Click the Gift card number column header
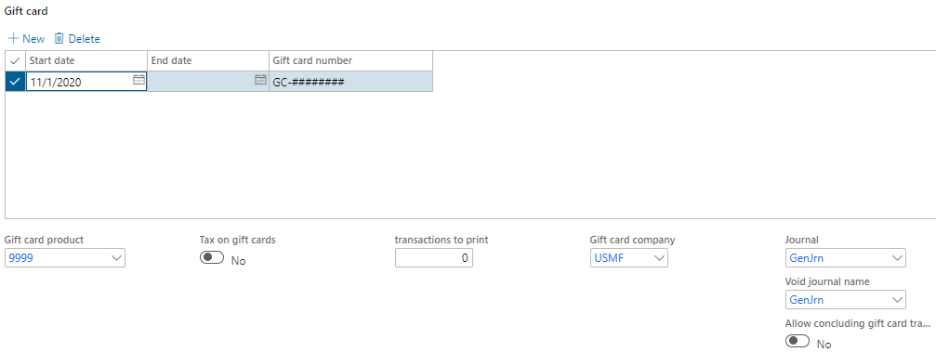The height and width of the screenshot is (352, 936). click(351, 61)
